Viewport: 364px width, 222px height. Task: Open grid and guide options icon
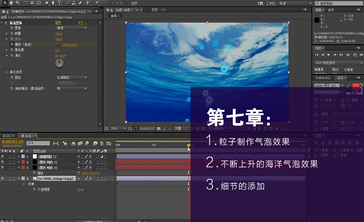[130, 128]
